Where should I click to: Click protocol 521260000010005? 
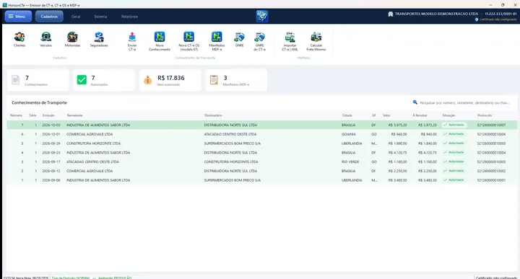tap(491, 143)
